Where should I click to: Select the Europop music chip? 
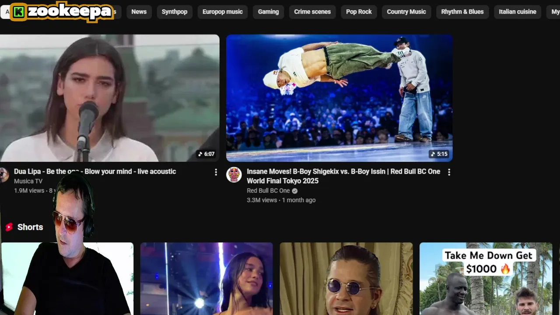(x=223, y=12)
